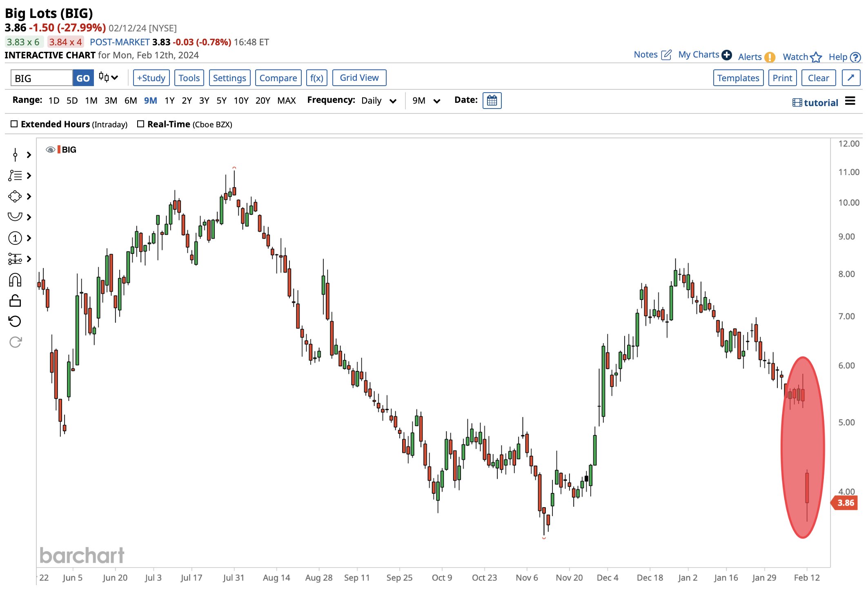Click the symbol input field containing BIG

pos(42,78)
